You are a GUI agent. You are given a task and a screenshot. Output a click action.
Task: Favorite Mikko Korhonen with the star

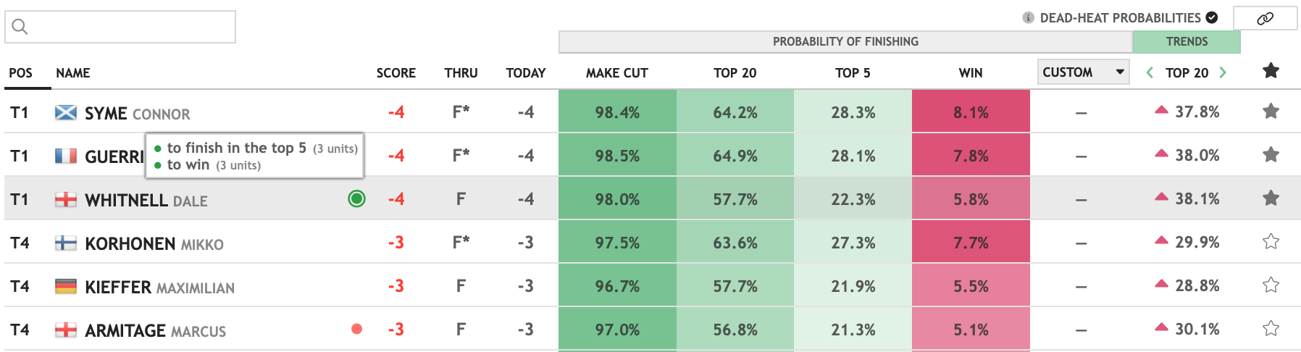click(1271, 242)
